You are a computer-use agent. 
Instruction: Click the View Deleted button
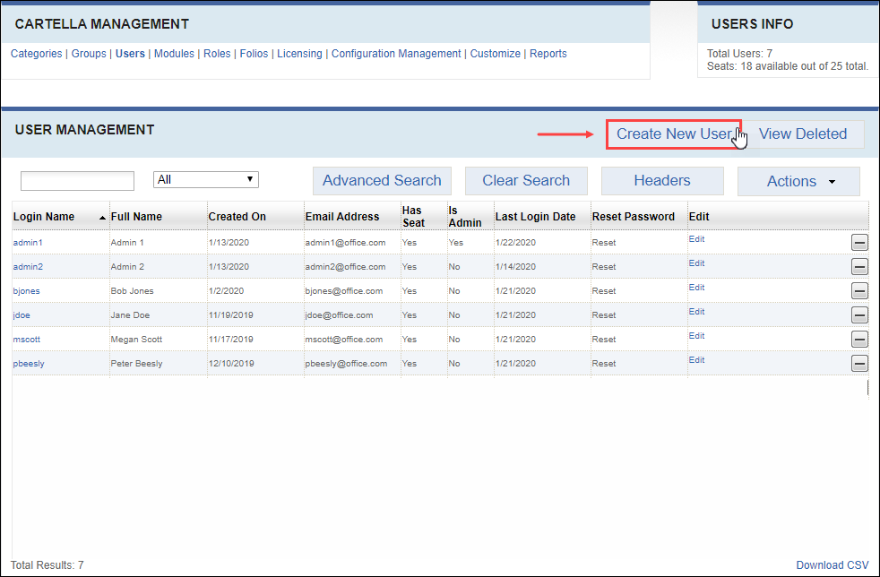(x=803, y=134)
